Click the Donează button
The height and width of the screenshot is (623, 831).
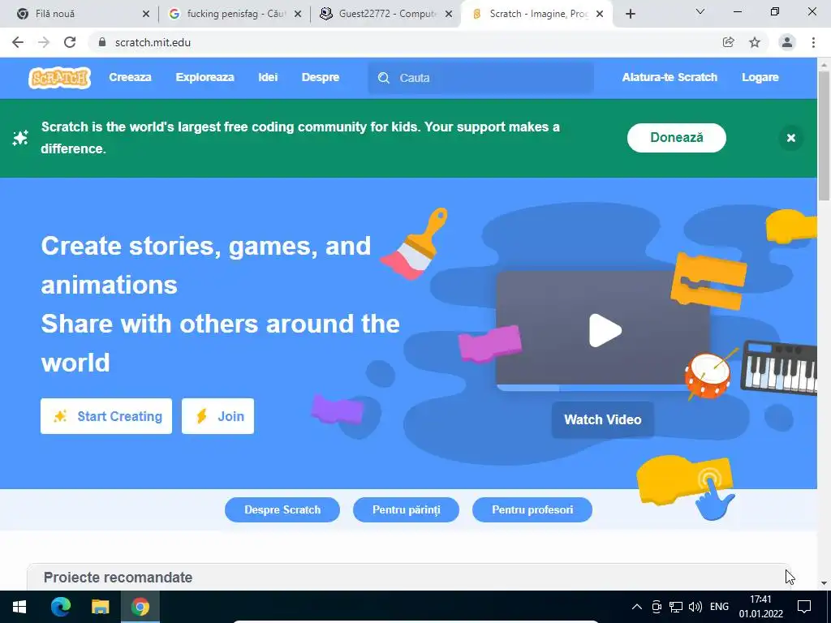(x=676, y=138)
